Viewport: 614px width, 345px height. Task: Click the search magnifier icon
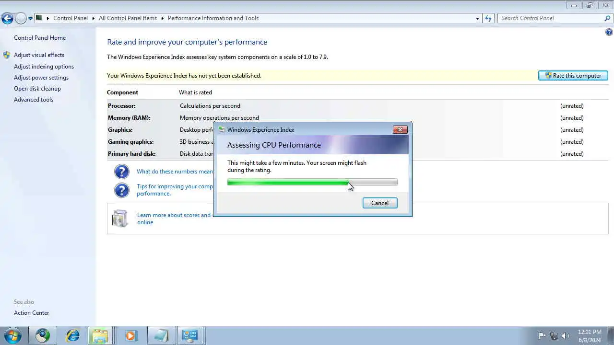point(607,18)
